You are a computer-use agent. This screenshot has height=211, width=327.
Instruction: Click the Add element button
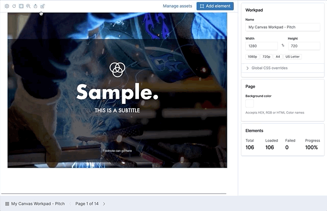[x=215, y=6]
